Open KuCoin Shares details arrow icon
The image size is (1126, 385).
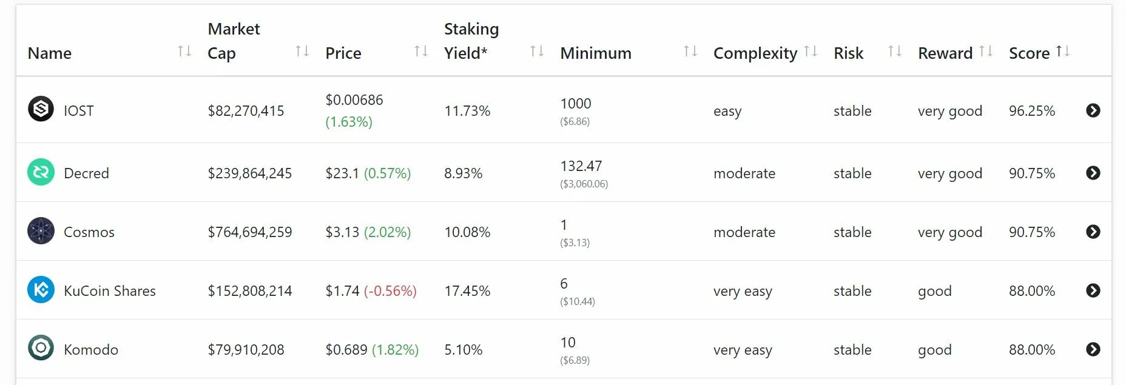(x=1093, y=290)
